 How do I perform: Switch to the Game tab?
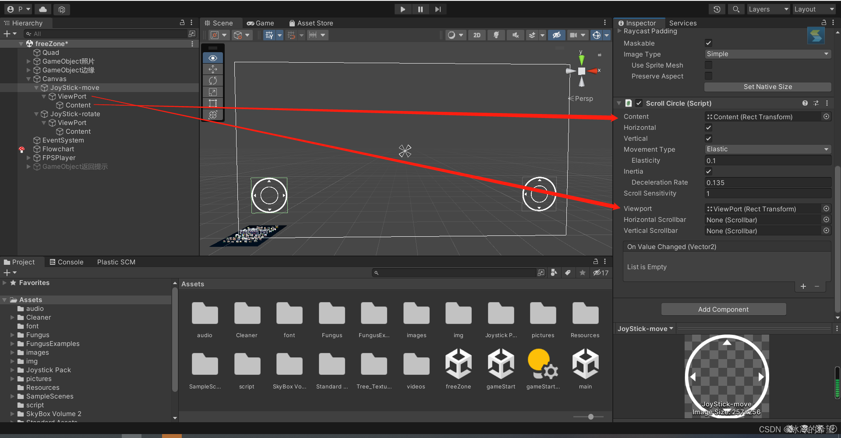[260, 23]
